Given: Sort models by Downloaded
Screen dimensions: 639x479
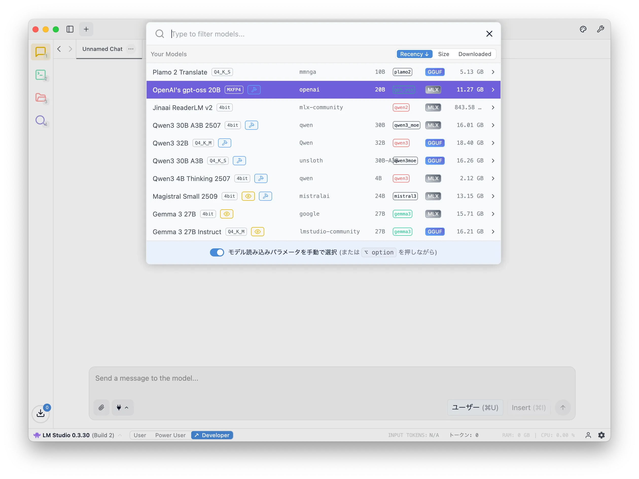Looking at the screenshot, I should pos(474,54).
